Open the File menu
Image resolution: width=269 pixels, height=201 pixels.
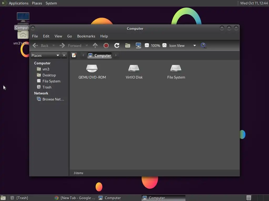(x=35, y=36)
